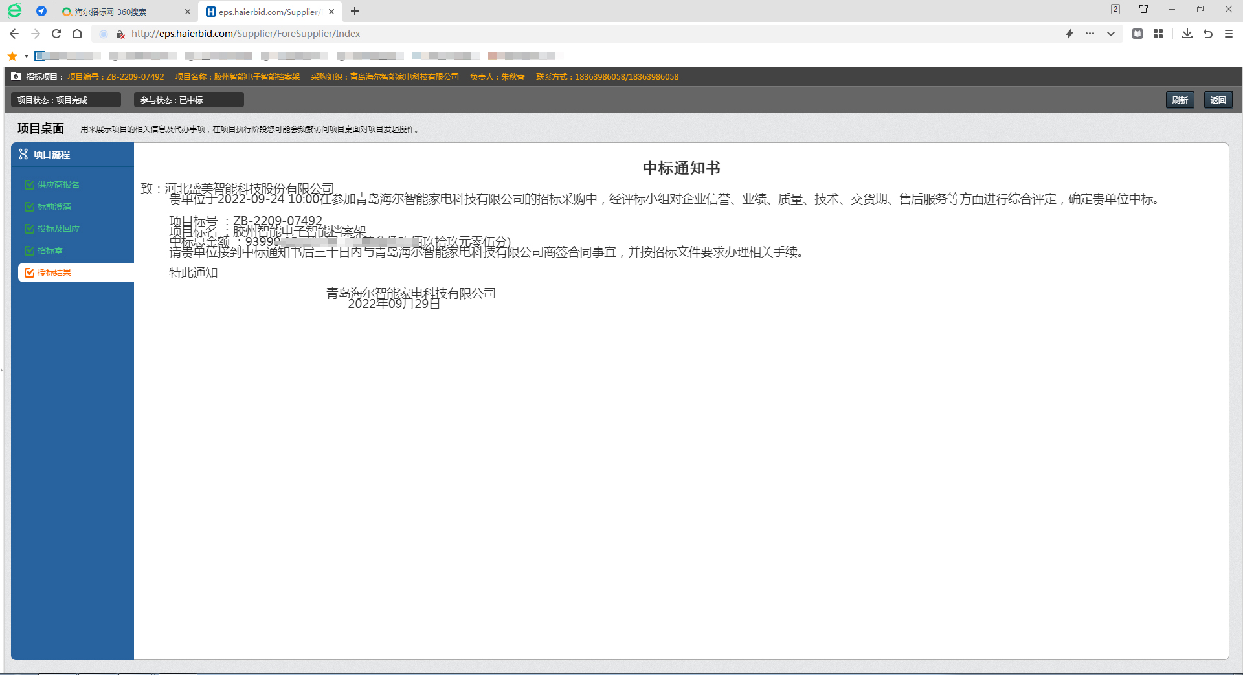
Task: Click the blue bird icon beside tabs
Action: (x=41, y=11)
